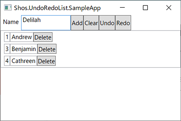Click the ID cell showing 4
This screenshot has height=121, width=181.
[x=7, y=61]
